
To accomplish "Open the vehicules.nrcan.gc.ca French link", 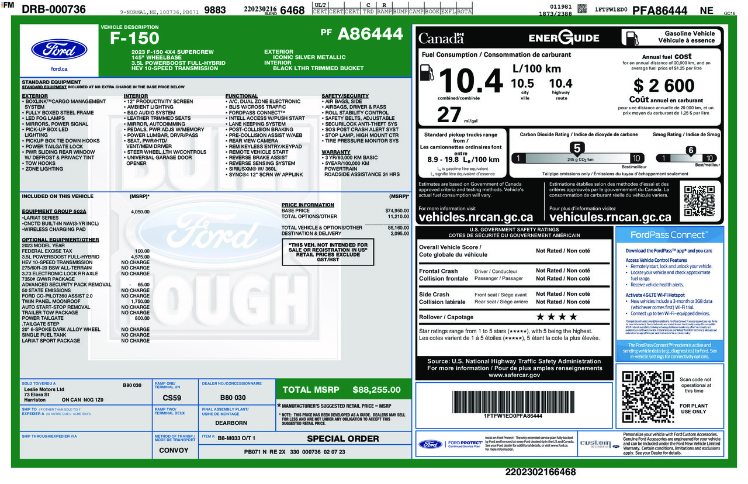I will 610,217.
